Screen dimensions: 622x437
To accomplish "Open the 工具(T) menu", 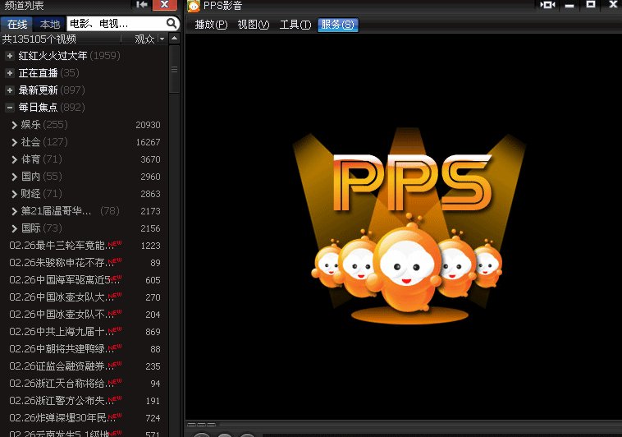I will pyautogui.click(x=295, y=25).
